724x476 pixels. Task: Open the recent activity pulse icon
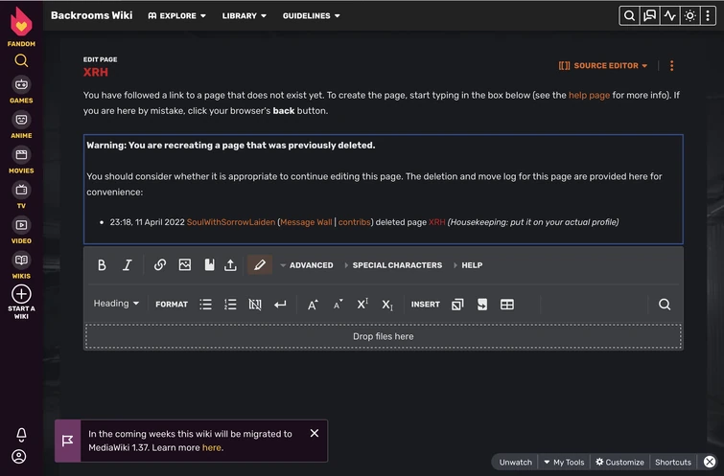pos(670,15)
